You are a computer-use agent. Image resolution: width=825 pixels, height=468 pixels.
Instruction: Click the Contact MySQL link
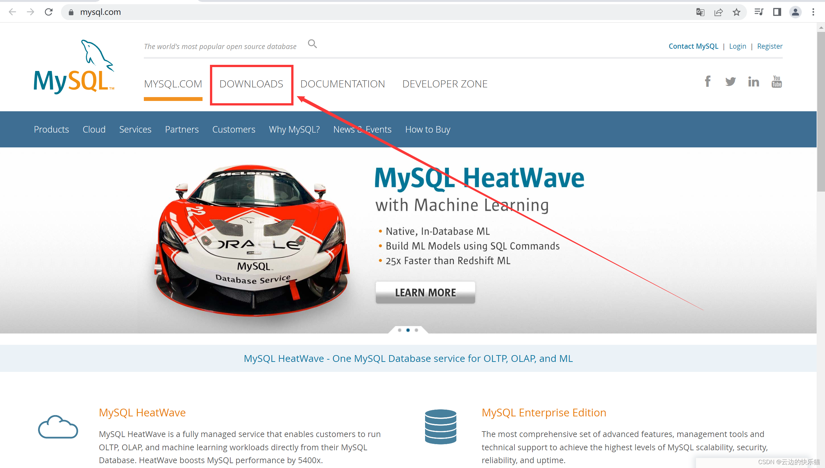click(x=693, y=46)
